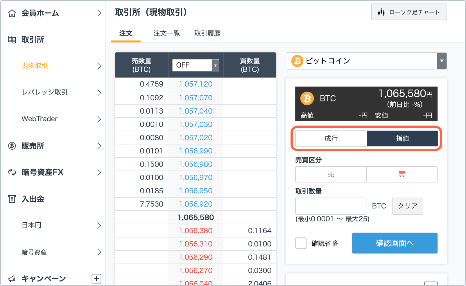466x286 pixels.
Task: Tick the 確認省略 checkbox
Action: (x=301, y=243)
